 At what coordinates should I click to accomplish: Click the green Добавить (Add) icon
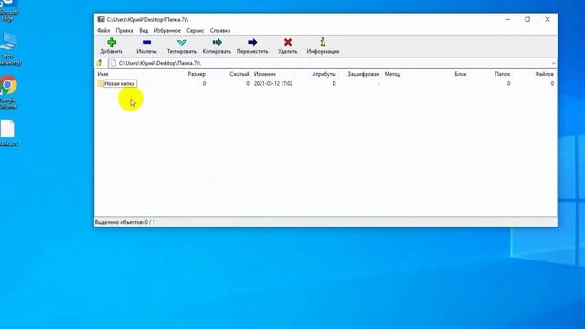click(x=112, y=43)
